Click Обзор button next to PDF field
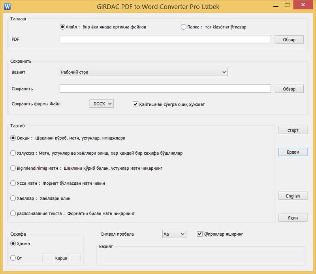The image size is (316, 274). [x=289, y=39]
